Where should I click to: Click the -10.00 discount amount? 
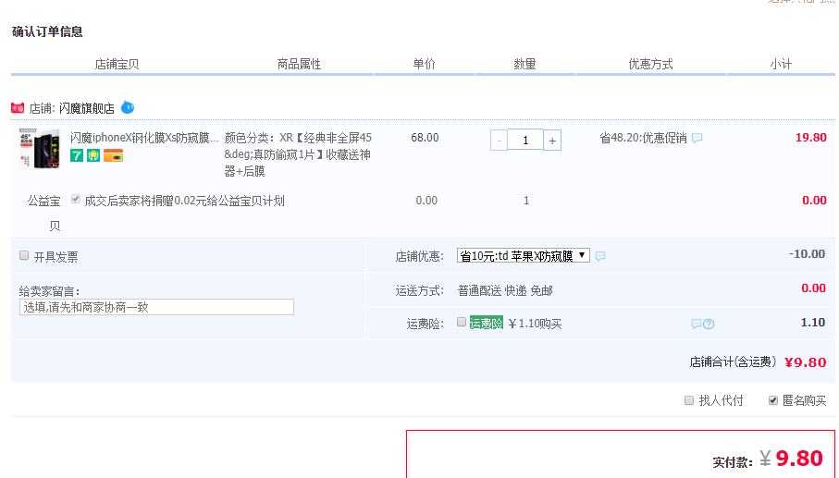pos(807,254)
